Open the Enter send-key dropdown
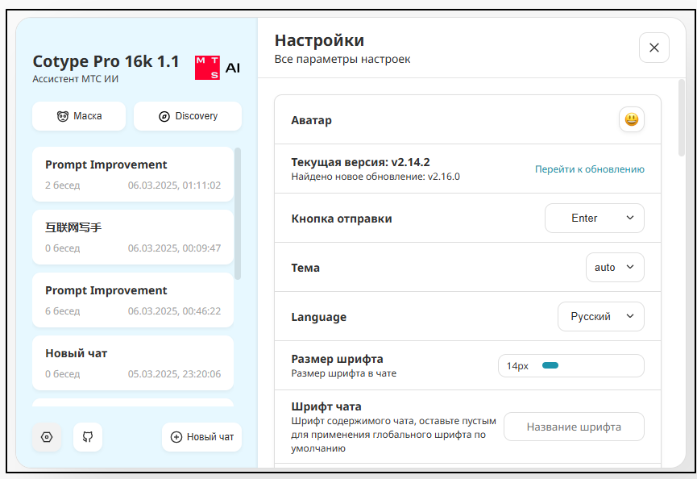Image resolution: width=697 pixels, height=479 pixels. 595,218
